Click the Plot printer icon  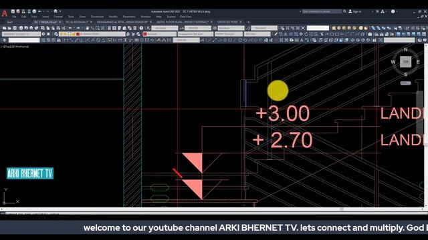(21, 28)
